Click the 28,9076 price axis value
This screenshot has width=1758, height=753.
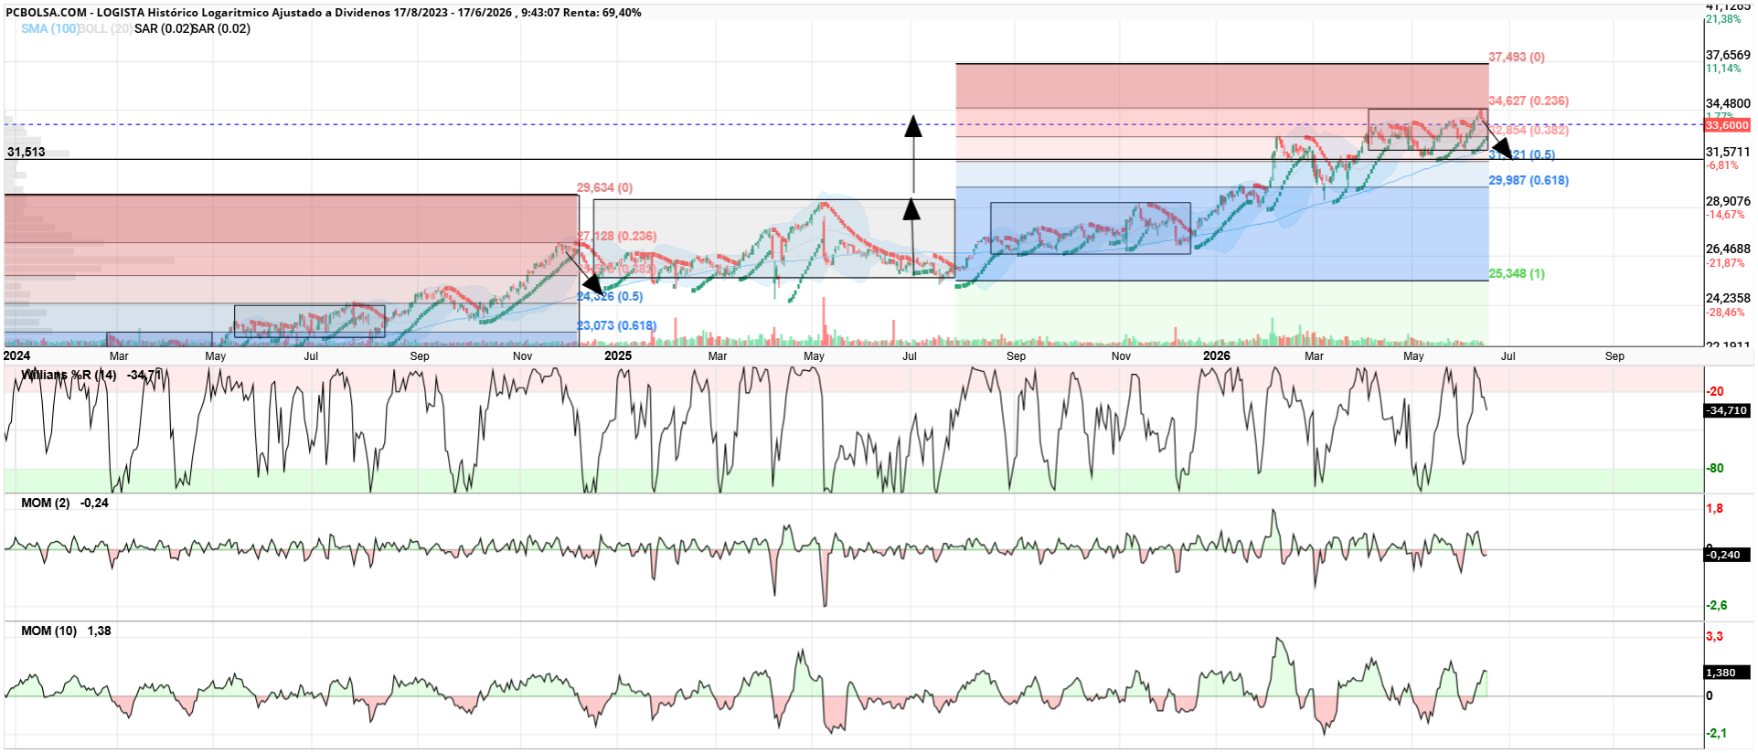(1728, 201)
